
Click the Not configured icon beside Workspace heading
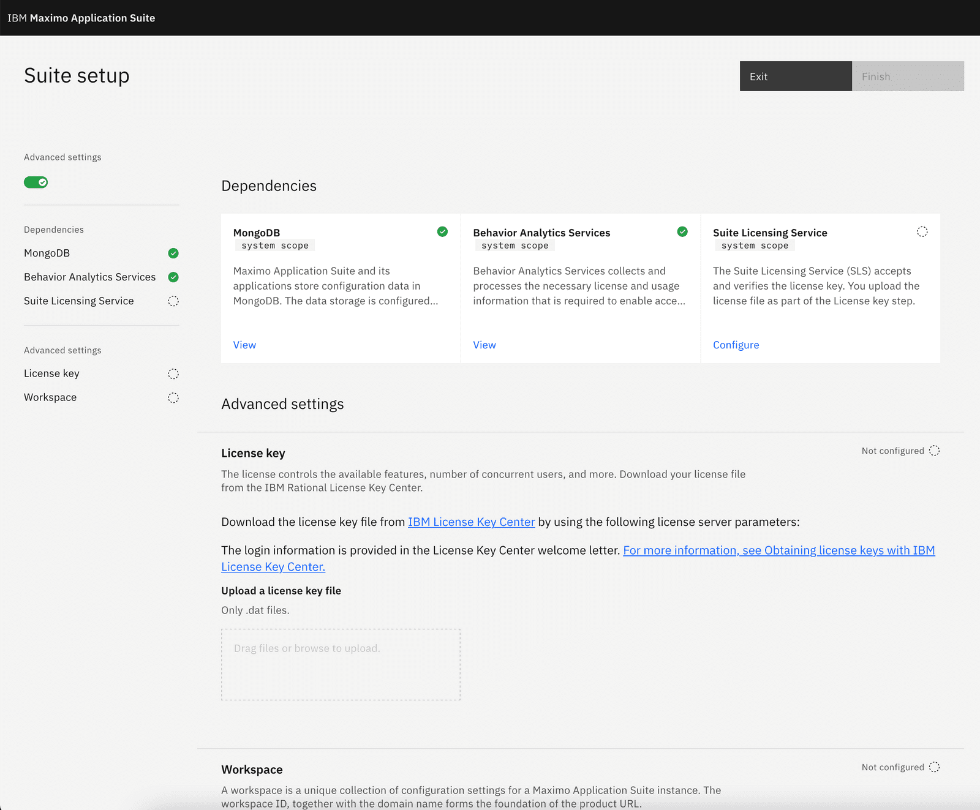[934, 767]
